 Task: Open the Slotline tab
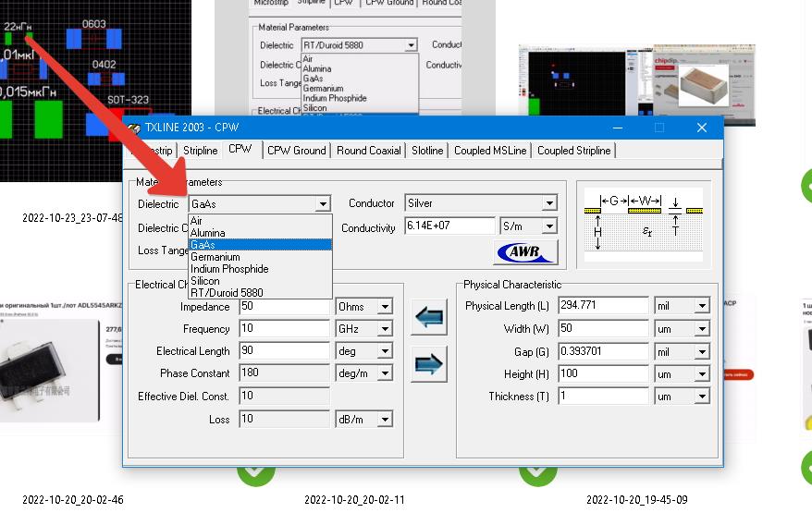[427, 151]
